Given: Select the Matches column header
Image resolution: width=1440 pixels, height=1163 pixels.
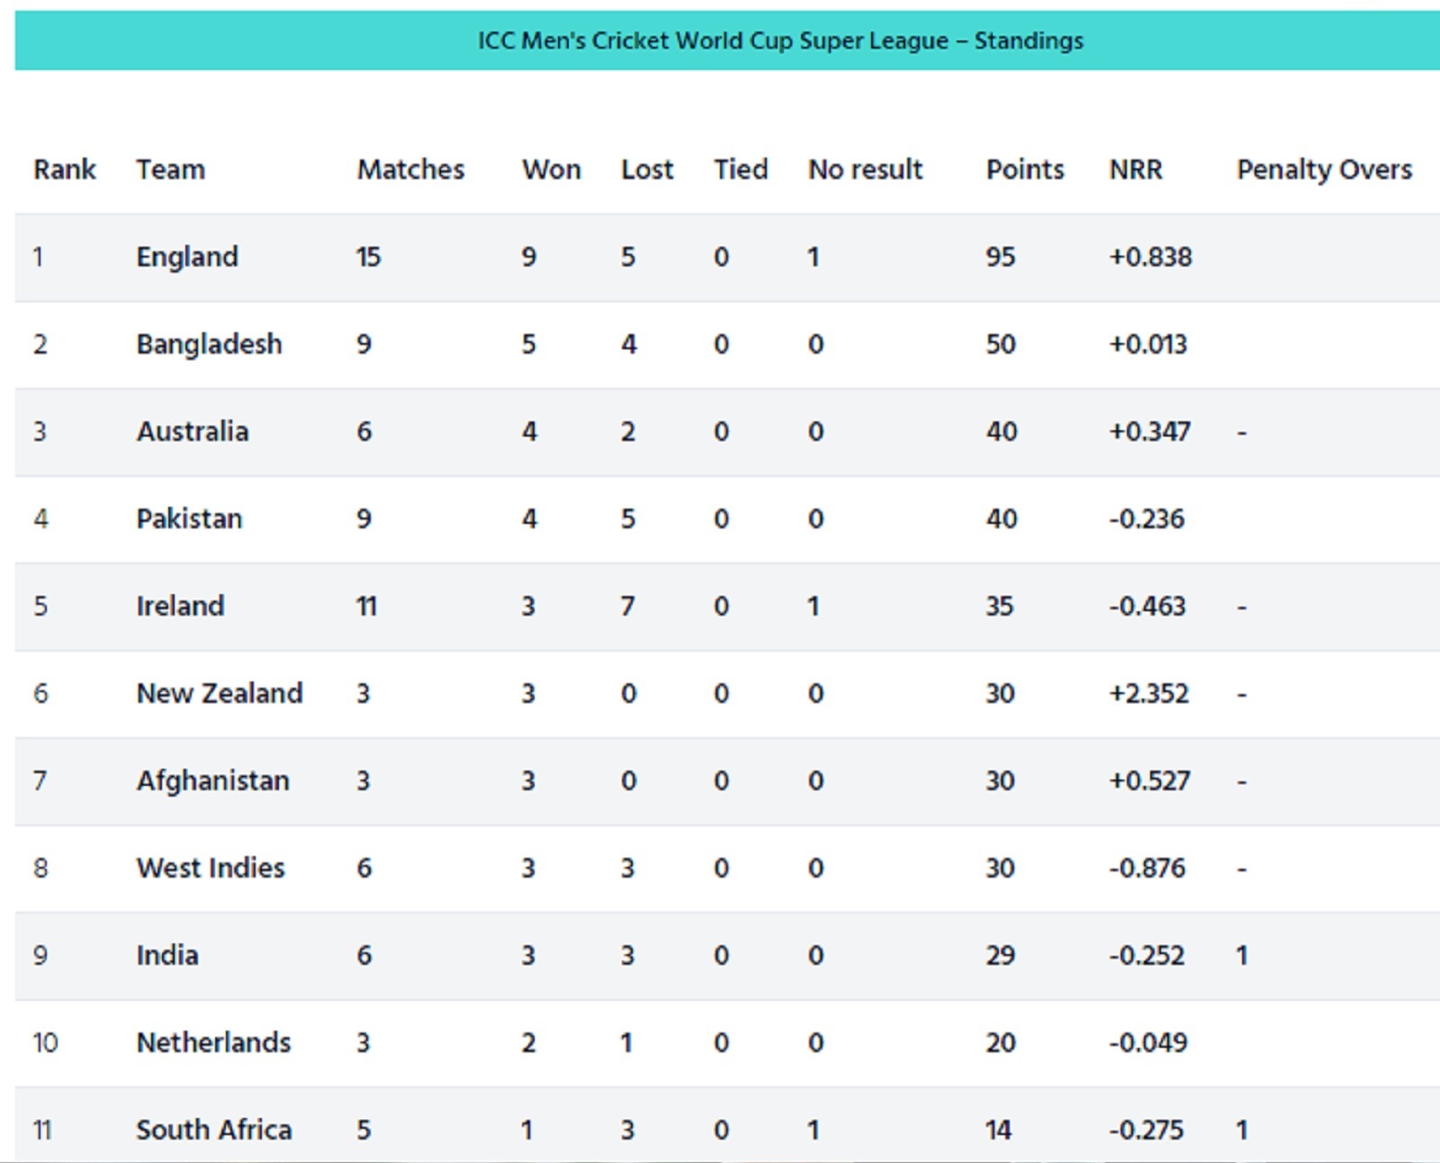Looking at the screenshot, I should pos(411,169).
